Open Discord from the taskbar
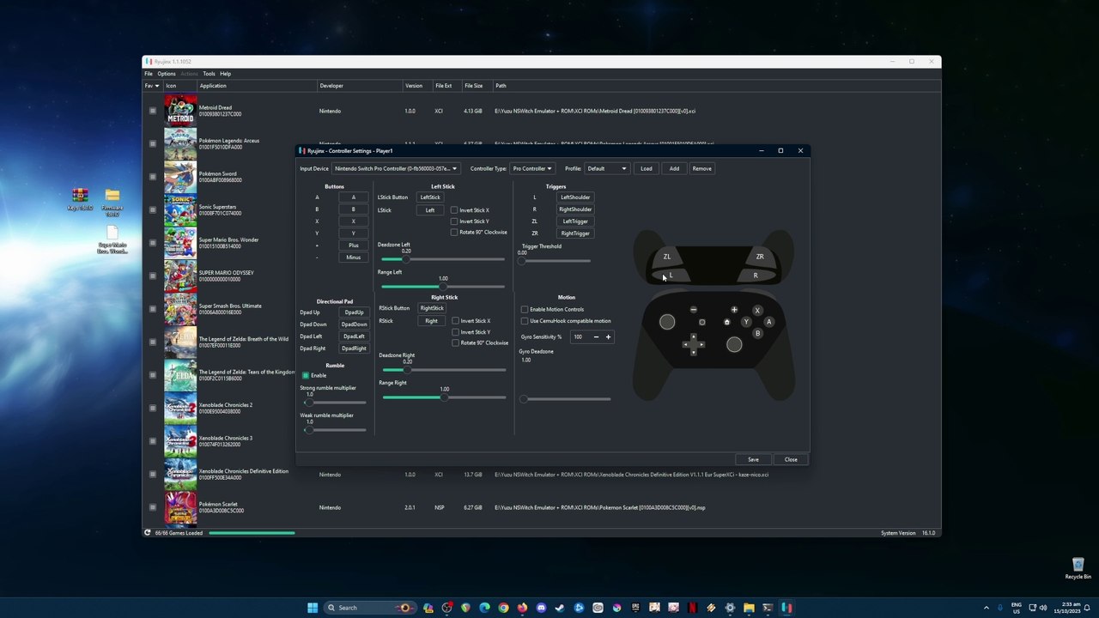This screenshot has width=1099, height=618. (x=541, y=608)
